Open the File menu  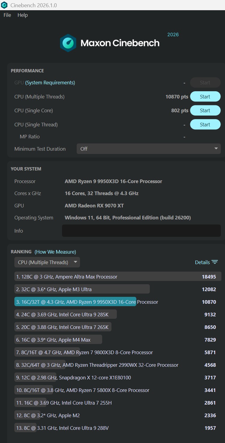[x=7, y=15]
